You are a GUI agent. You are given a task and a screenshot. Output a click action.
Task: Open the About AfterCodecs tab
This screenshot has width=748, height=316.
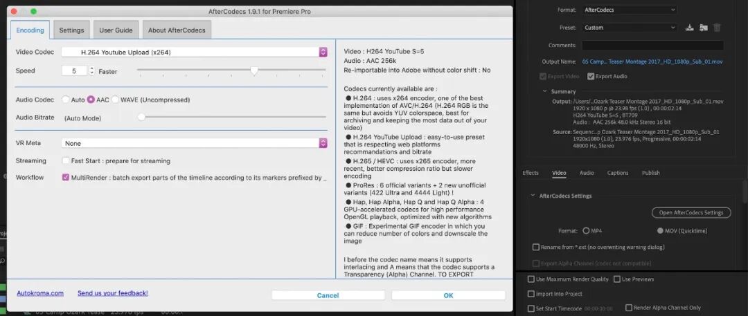(x=177, y=30)
